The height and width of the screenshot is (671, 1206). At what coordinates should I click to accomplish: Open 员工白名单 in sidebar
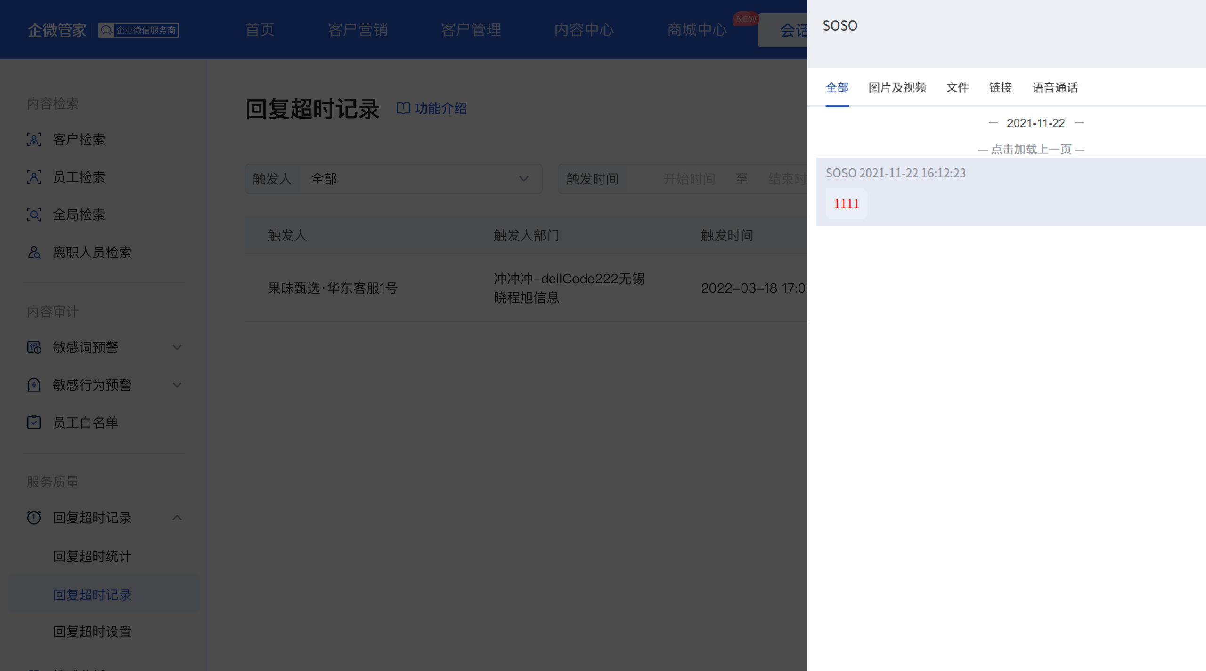click(86, 423)
